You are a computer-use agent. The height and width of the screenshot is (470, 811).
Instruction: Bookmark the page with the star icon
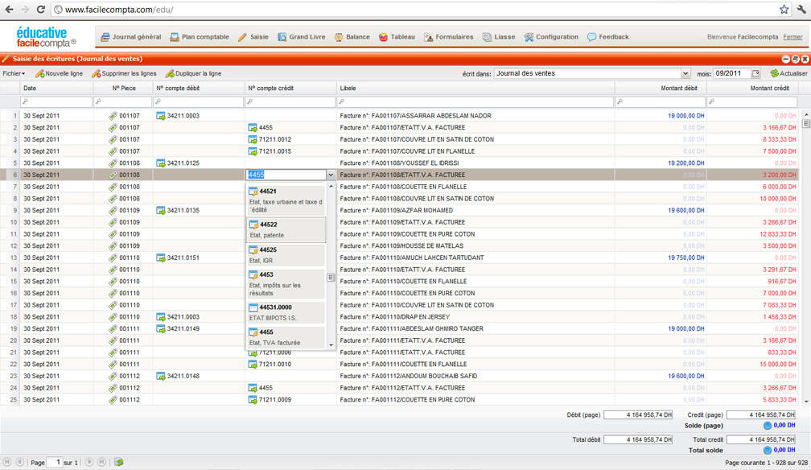pyautogui.click(x=784, y=10)
